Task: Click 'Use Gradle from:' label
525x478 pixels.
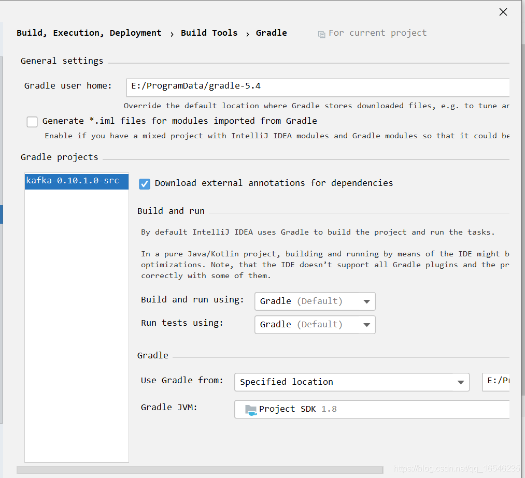Action: [182, 380]
